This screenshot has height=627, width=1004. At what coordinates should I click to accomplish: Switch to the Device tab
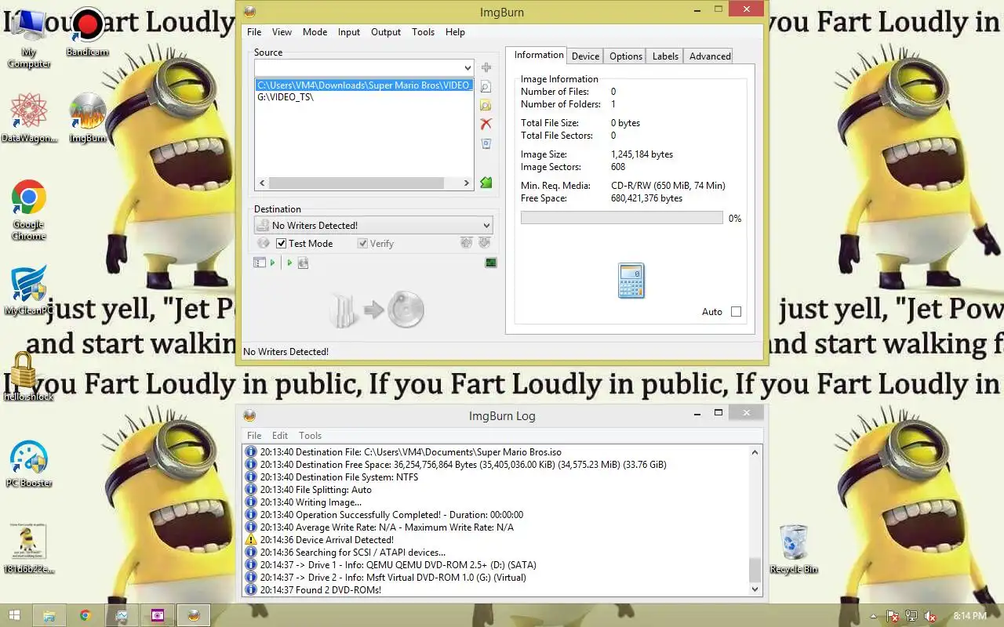pyautogui.click(x=585, y=56)
